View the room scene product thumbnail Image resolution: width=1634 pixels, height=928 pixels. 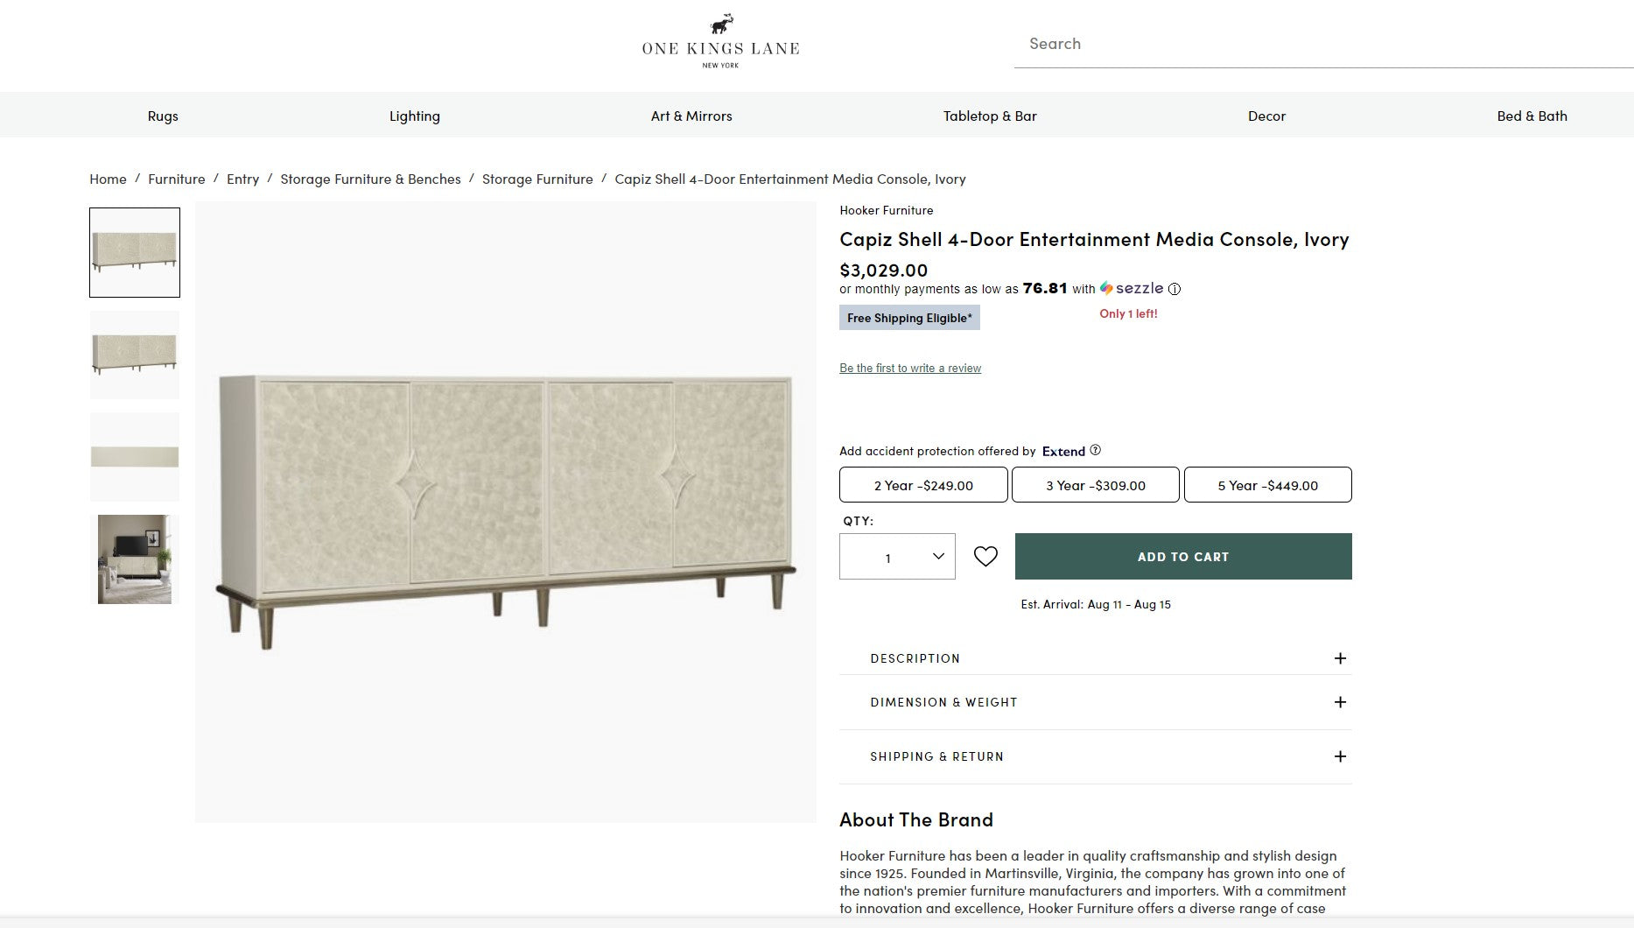[x=135, y=559]
